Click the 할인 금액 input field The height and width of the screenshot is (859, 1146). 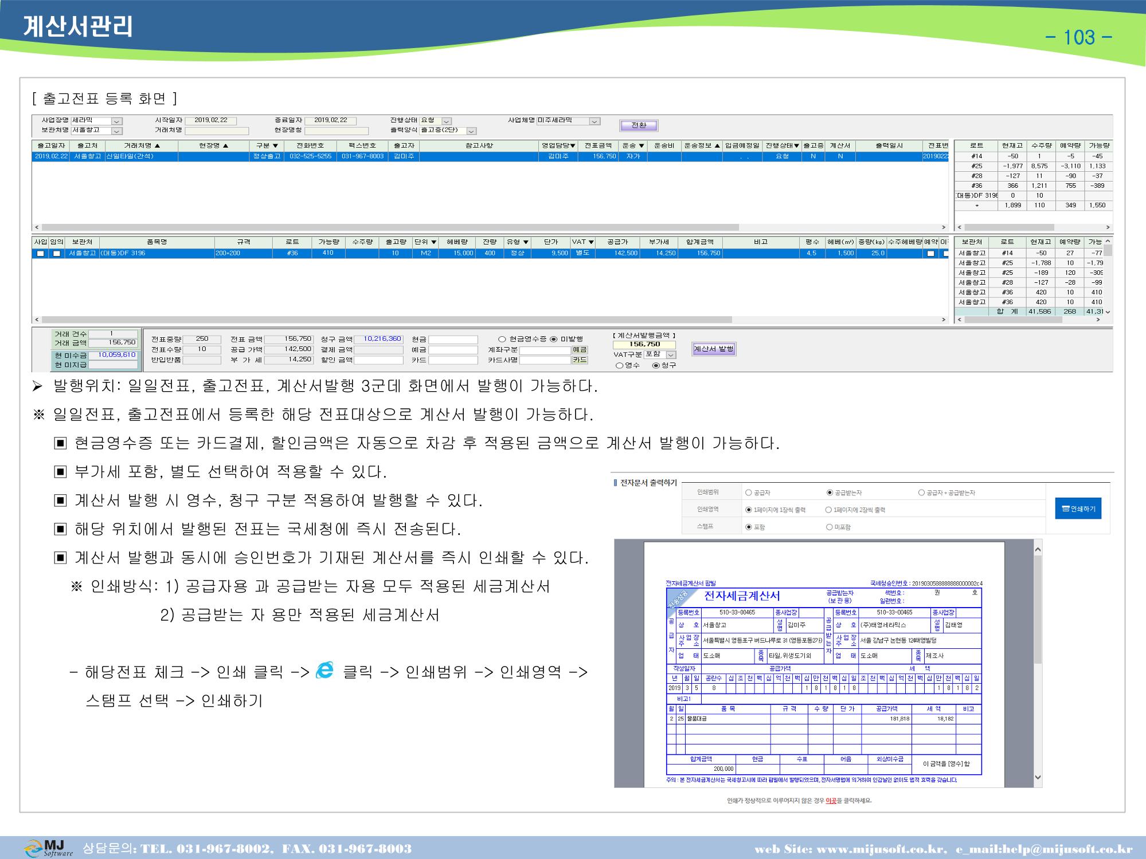[x=378, y=360]
